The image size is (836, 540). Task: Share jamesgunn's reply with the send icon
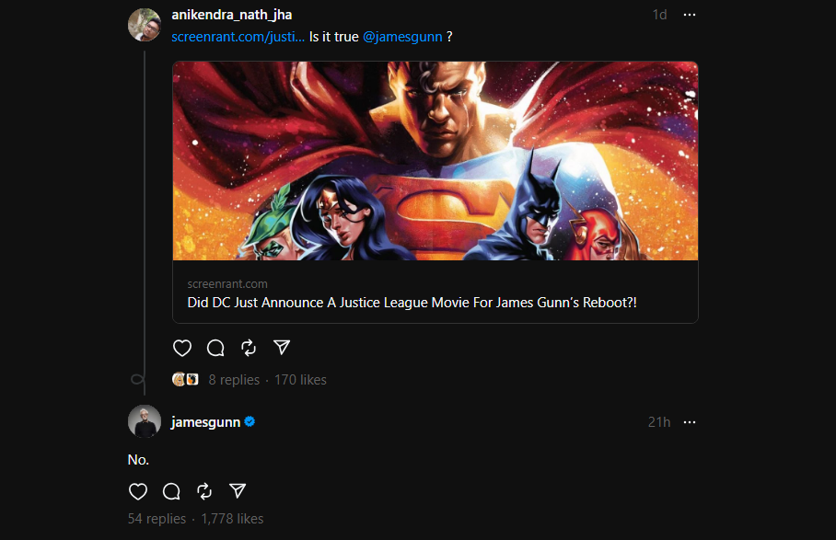(237, 491)
